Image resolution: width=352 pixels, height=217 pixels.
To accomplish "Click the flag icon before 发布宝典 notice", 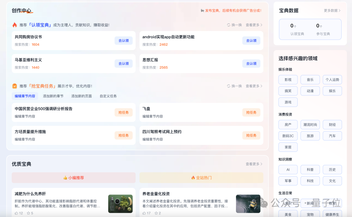I will 202,10.
